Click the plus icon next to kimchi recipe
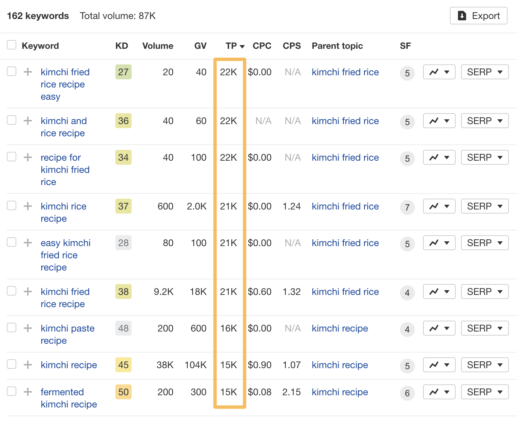517x421 pixels. (x=27, y=365)
